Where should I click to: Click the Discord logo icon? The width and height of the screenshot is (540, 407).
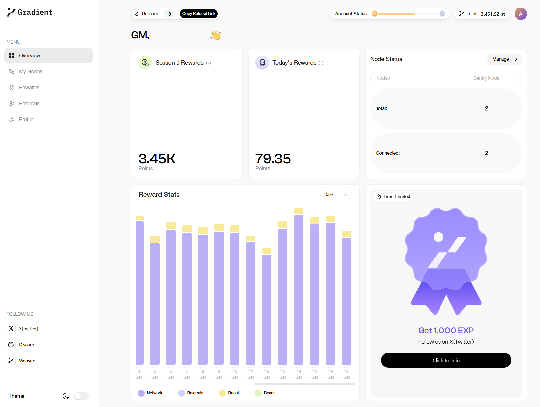11,344
